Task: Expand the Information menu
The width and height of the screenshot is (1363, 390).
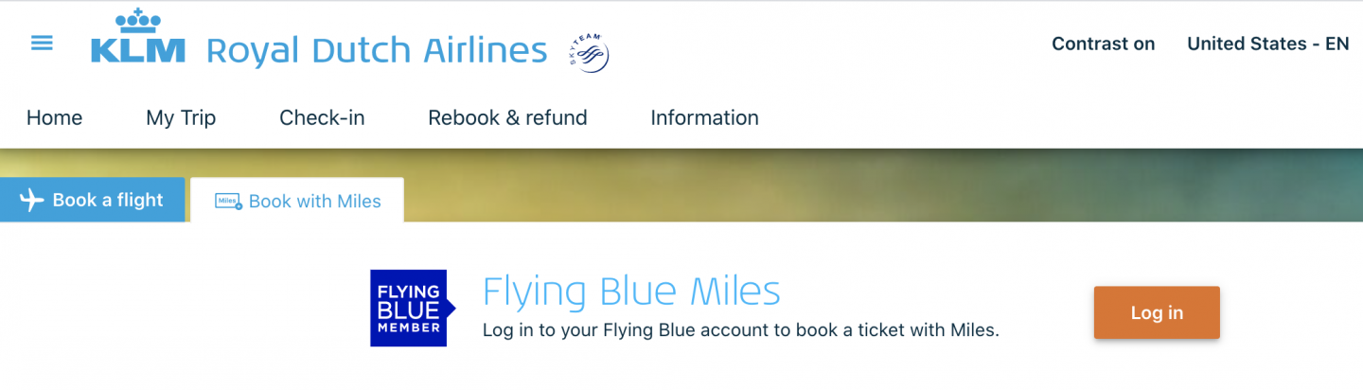Action: point(704,118)
